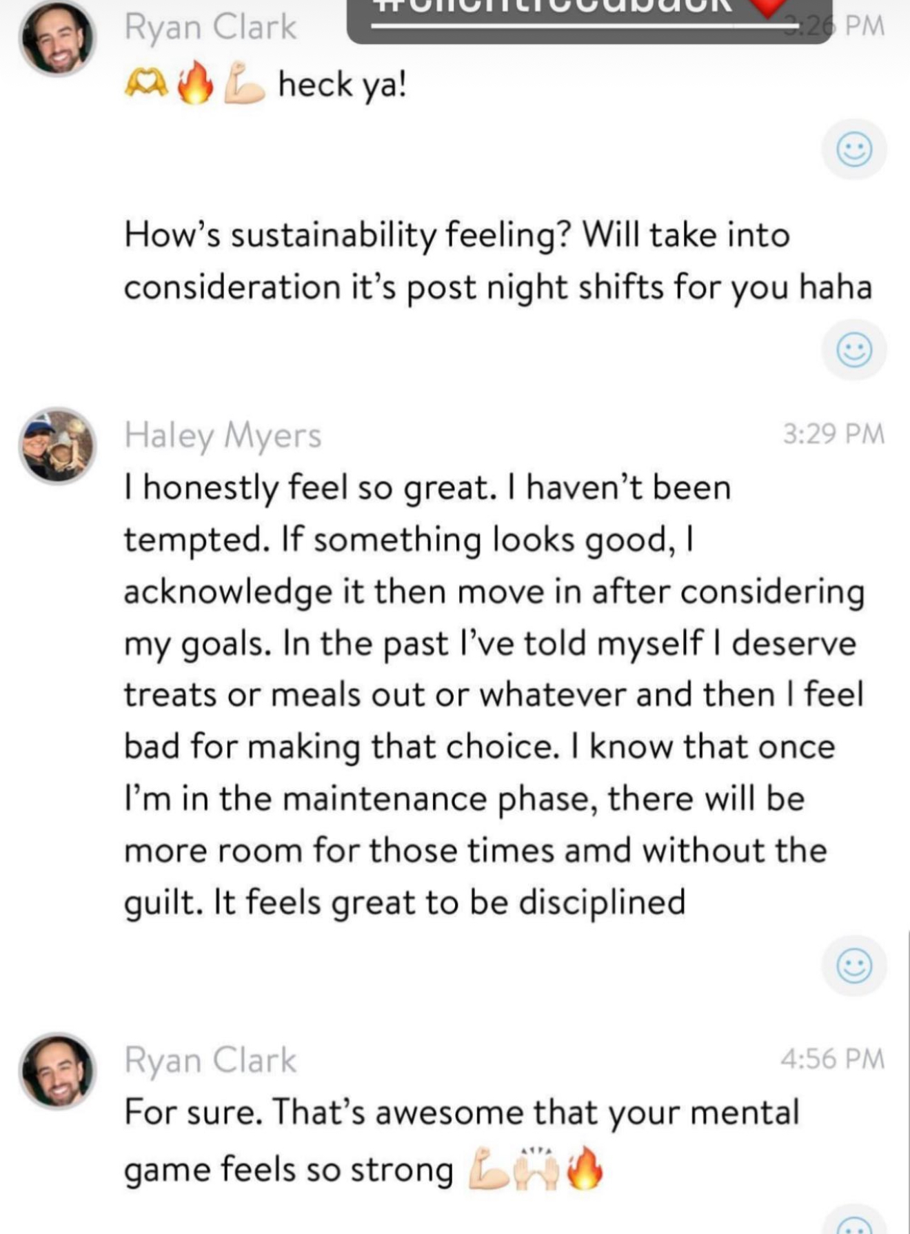The height and width of the screenshot is (1234, 910).
Task: Open Ryan Clark's avatar on the 4:56 PM message
Action: (x=57, y=1071)
